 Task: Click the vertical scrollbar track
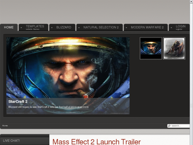click(191, 74)
